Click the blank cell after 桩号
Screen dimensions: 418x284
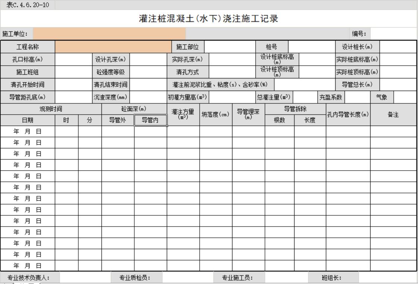click(x=312, y=47)
